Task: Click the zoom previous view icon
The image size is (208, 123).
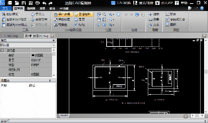Action: pos(104,25)
